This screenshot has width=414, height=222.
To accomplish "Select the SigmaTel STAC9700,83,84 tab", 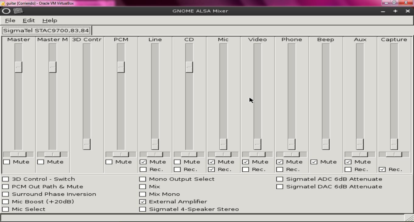I will (46, 30).
